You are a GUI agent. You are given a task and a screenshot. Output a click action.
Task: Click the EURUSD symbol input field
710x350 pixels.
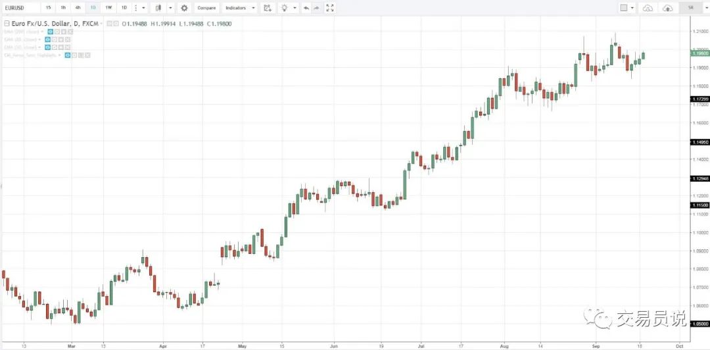pyautogui.click(x=18, y=8)
